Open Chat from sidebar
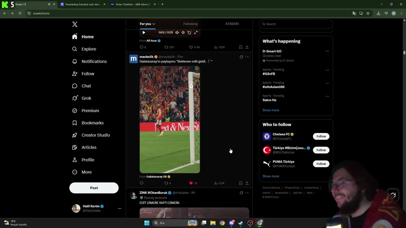The height and width of the screenshot is (228, 406). [82, 86]
